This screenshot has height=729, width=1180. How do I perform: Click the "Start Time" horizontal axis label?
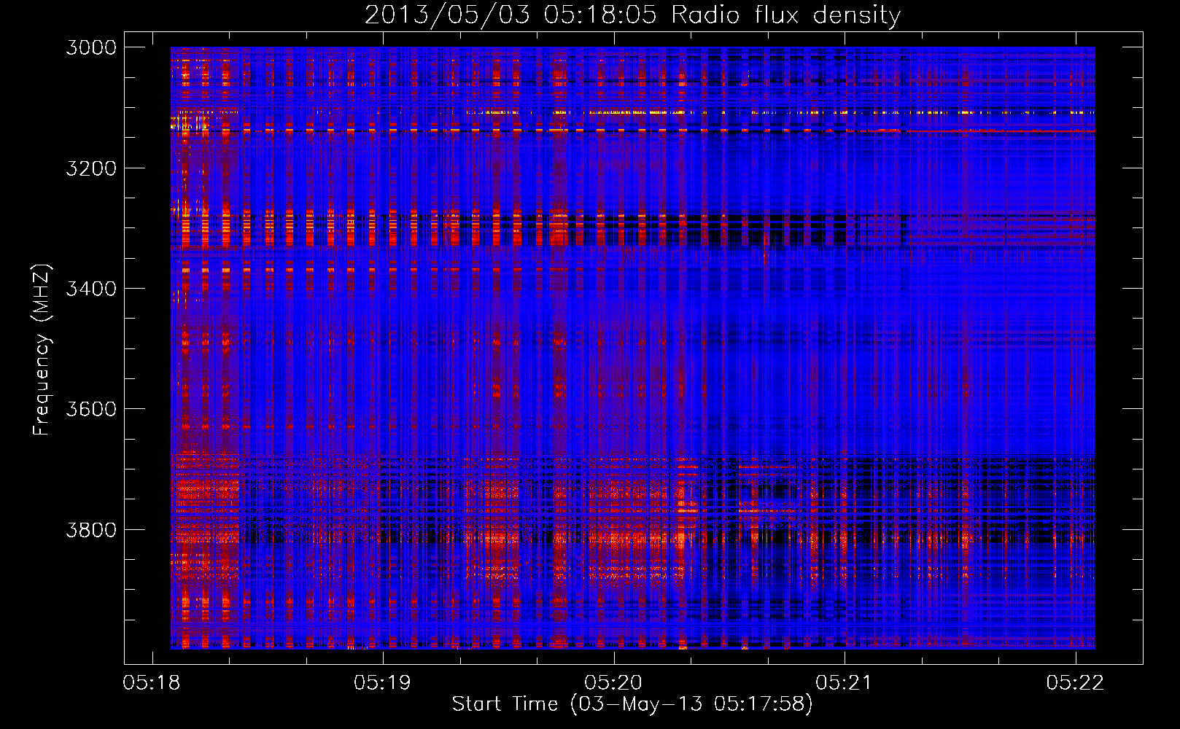point(505,703)
